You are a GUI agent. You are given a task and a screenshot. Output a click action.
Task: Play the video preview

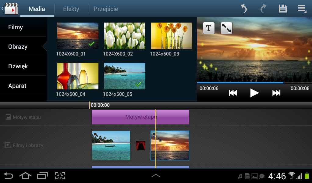254,93
